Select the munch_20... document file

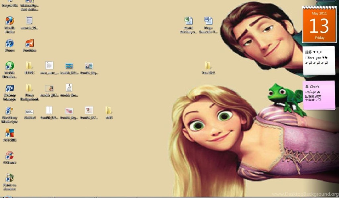pos(29,23)
